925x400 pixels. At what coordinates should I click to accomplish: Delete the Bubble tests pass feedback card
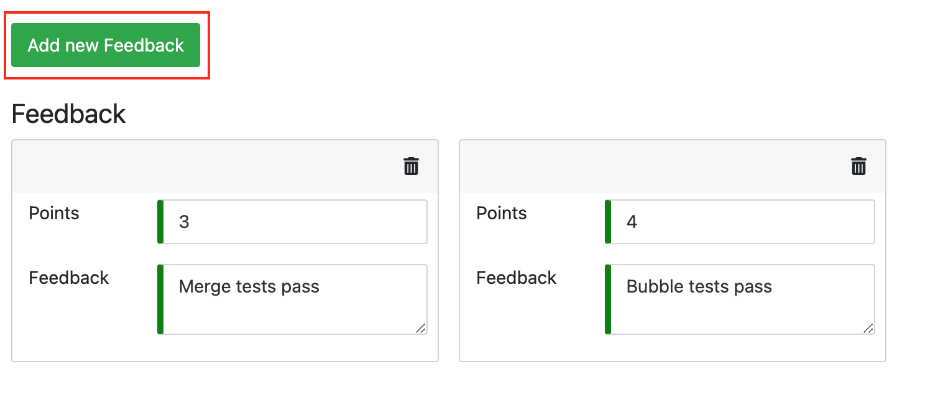pos(858,166)
